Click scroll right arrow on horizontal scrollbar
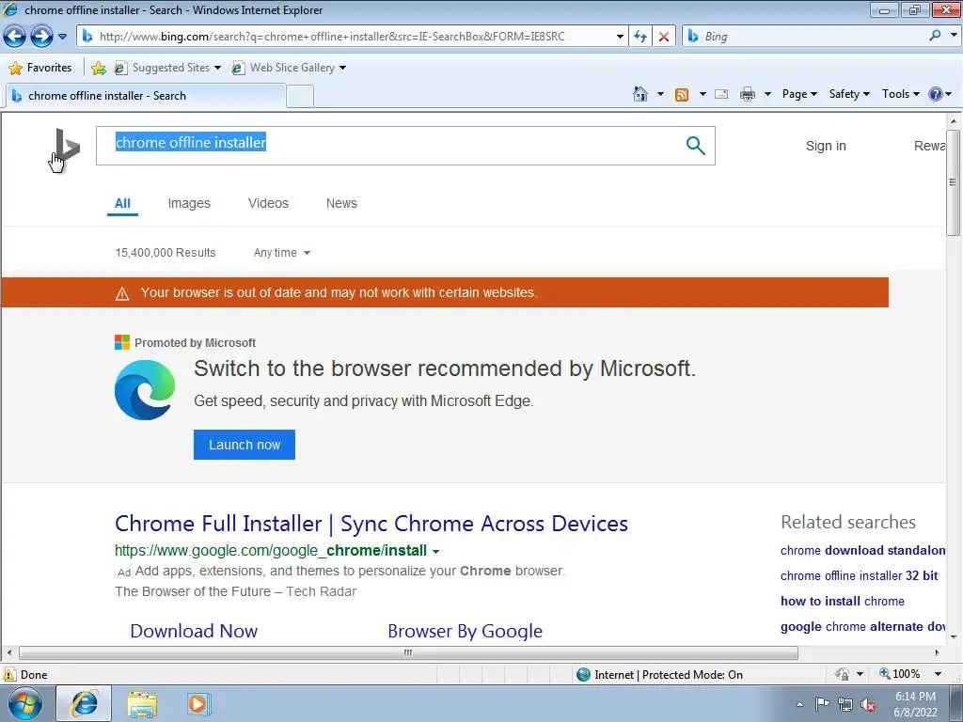 [938, 652]
